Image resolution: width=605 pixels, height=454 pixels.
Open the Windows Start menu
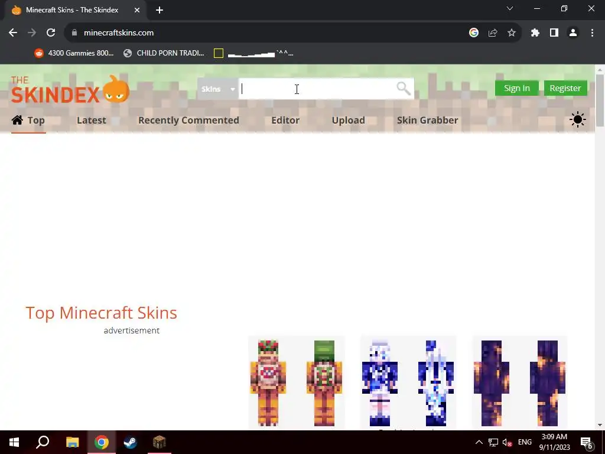point(14,442)
